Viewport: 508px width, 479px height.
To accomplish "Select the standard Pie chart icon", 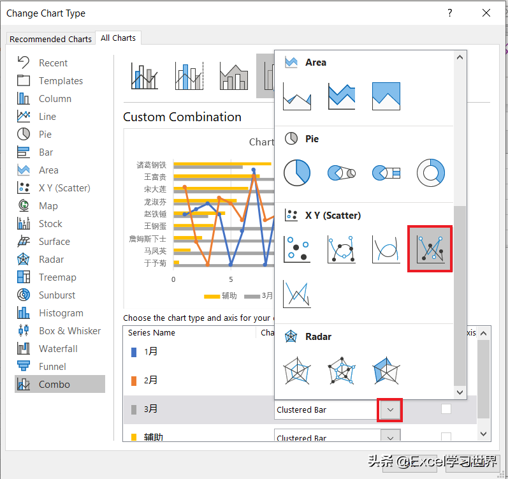I will click(x=297, y=173).
